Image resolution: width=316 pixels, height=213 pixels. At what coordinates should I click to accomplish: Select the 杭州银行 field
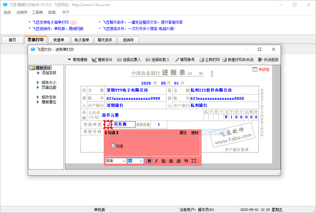(199, 105)
